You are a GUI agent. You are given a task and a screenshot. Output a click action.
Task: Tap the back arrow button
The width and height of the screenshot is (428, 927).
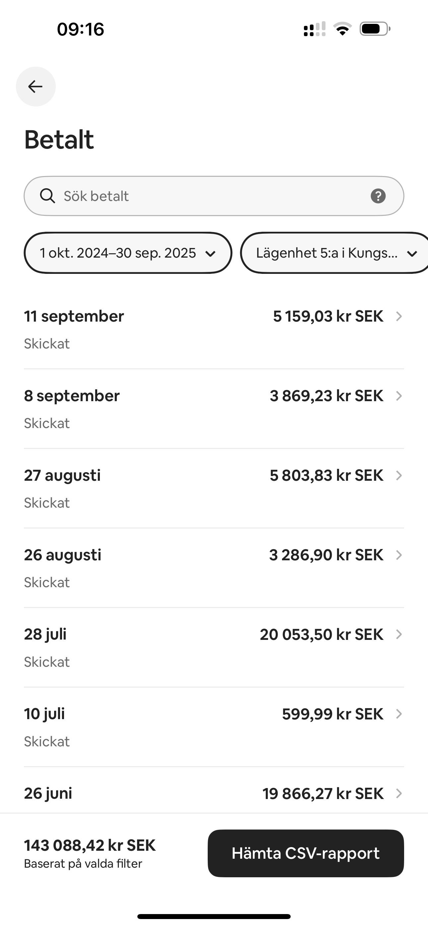coord(36,87)
